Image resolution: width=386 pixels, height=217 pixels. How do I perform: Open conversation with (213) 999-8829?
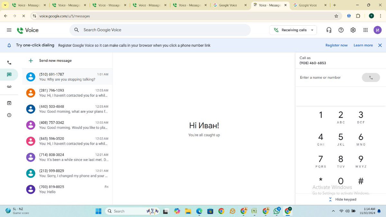pyautogui.click(x=68, y=173)
